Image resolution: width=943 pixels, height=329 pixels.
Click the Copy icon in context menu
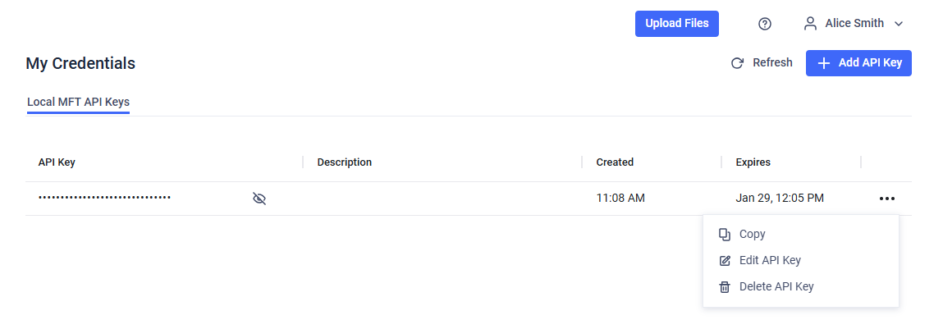(725, 235)
